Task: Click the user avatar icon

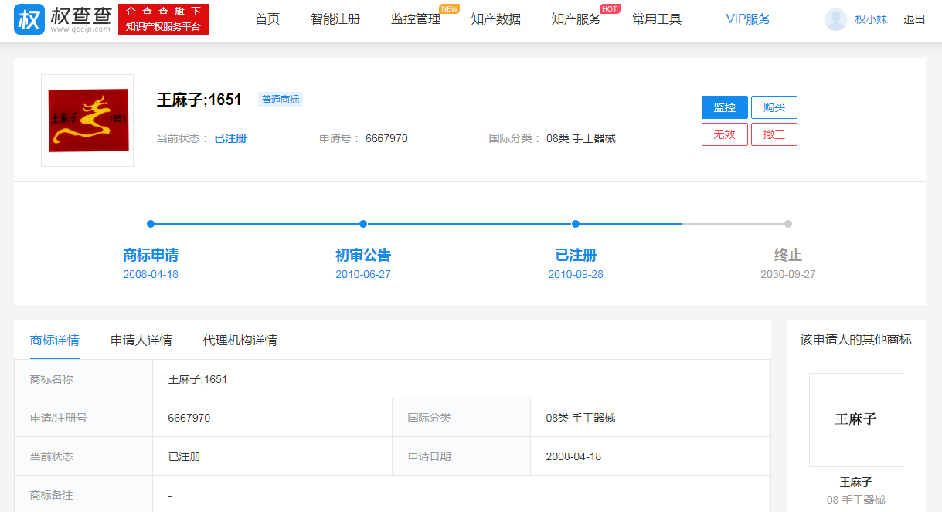Action: pyautogui.click(x=836, y=19)
